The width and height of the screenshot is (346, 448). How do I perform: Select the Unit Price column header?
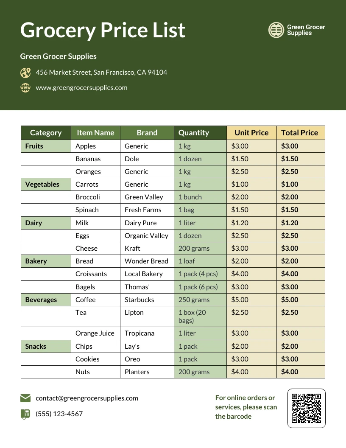click(251, 132)
